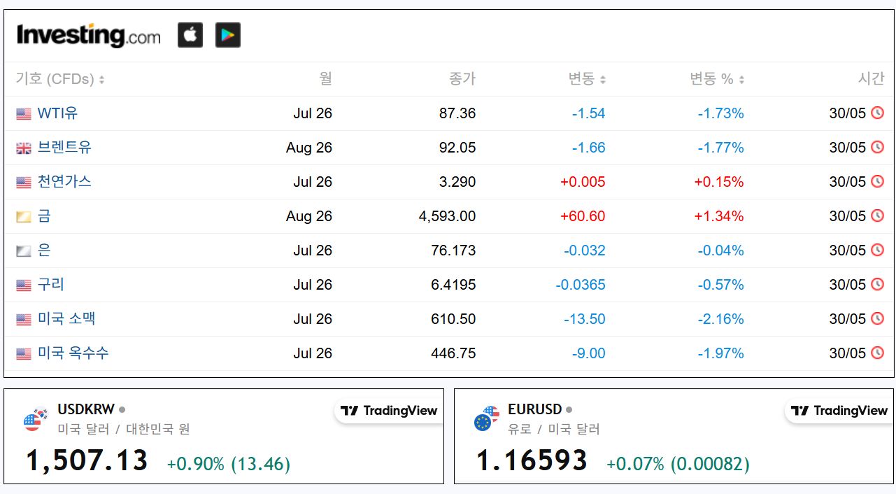Click the clock icon in 구리 row
Image resolution: width=896 pixels, height=494 pixels.
pos(877,284)
